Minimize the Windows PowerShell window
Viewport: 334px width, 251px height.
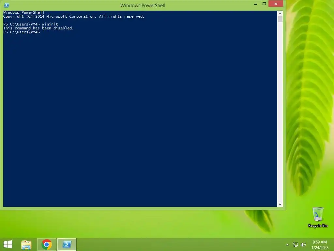coord(255,4)
